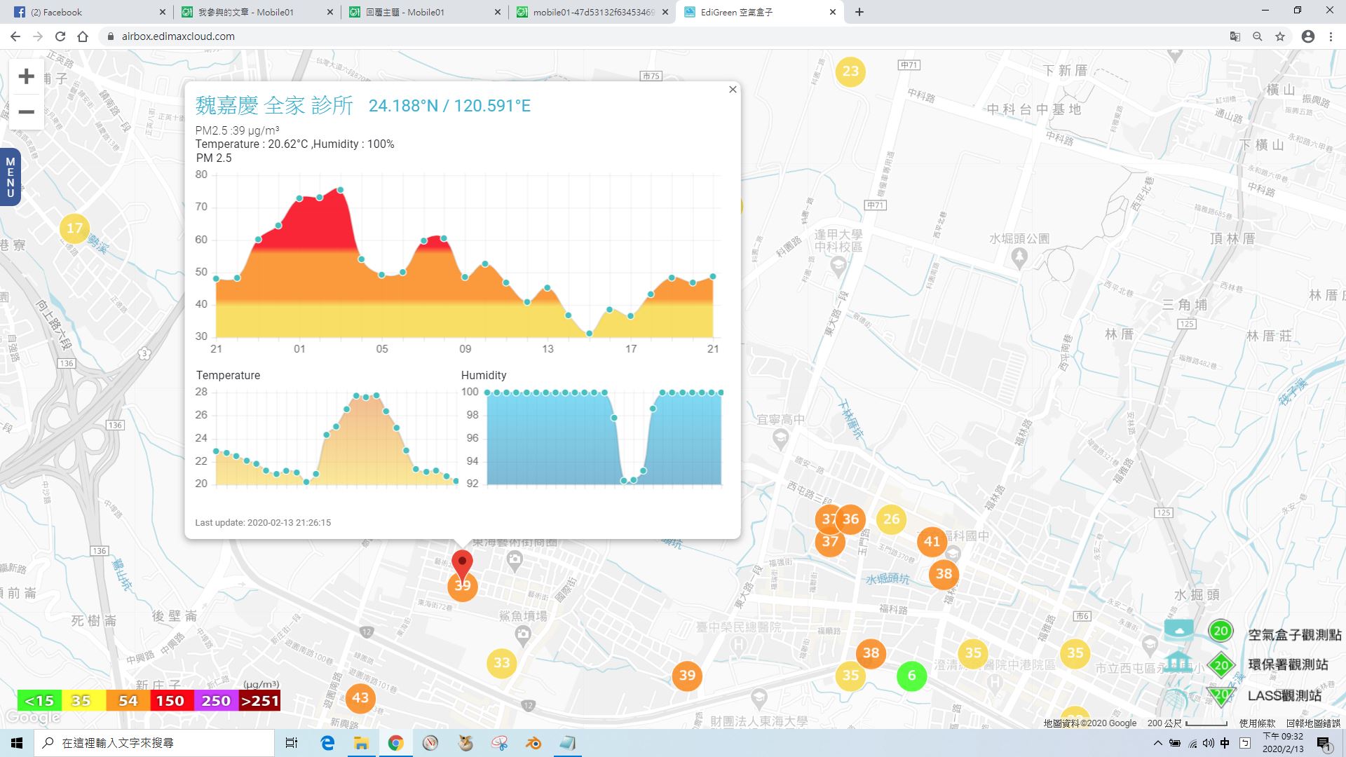This screenshot has width=1346, height=757.
Task: Open the translate page icon
Action: pos(1235,36)
